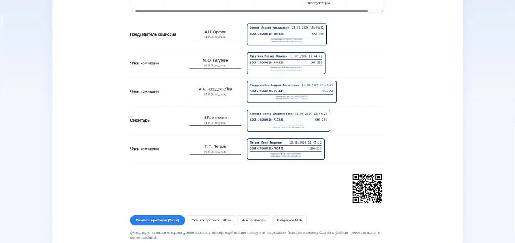
Task: Select signature ID SIGN-20260811-761471
Action: (x=267, y=148)
